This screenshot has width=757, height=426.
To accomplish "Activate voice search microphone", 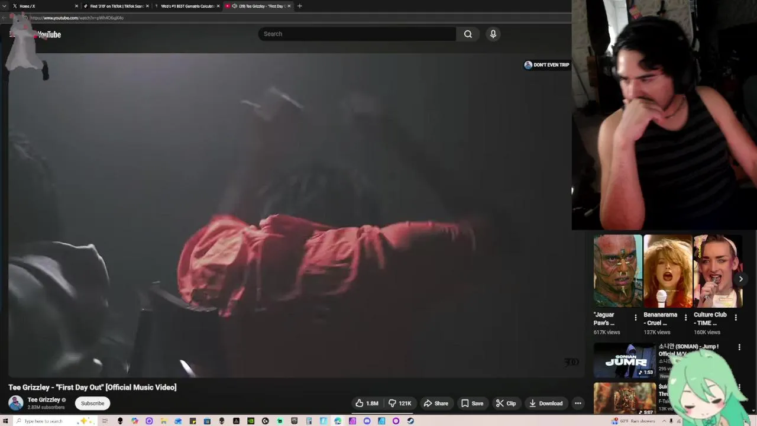I will click(493, 34).
